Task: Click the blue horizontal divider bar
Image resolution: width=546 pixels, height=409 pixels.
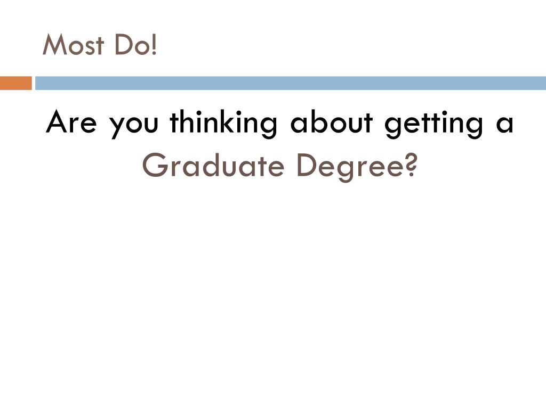Action: pos(291,83)
